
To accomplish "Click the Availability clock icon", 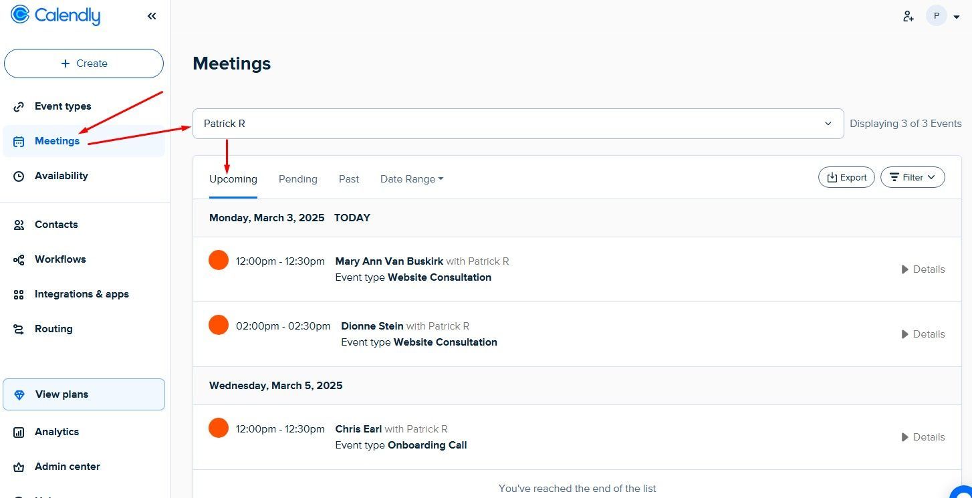I will click(x=19, y=176).
